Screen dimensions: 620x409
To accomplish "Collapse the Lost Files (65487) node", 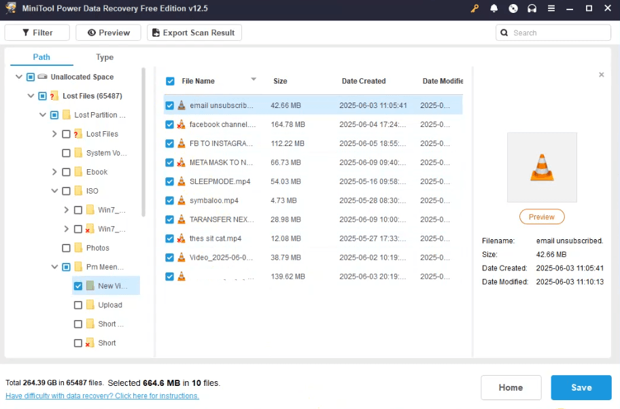I will tap(31, 96).
